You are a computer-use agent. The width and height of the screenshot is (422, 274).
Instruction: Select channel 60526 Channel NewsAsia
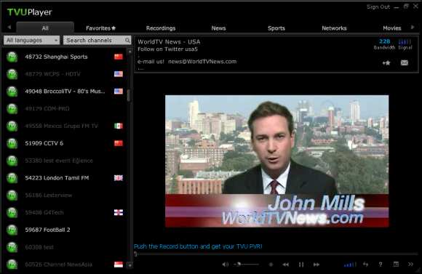coord(65,265)
